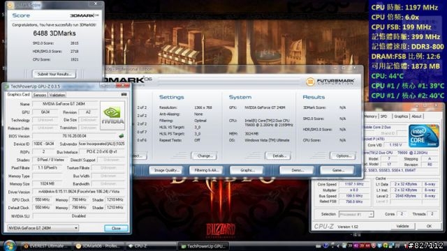Screen dimensions: 447x251
Task: Open the About tab in CPU-Z
Action: 416,116
